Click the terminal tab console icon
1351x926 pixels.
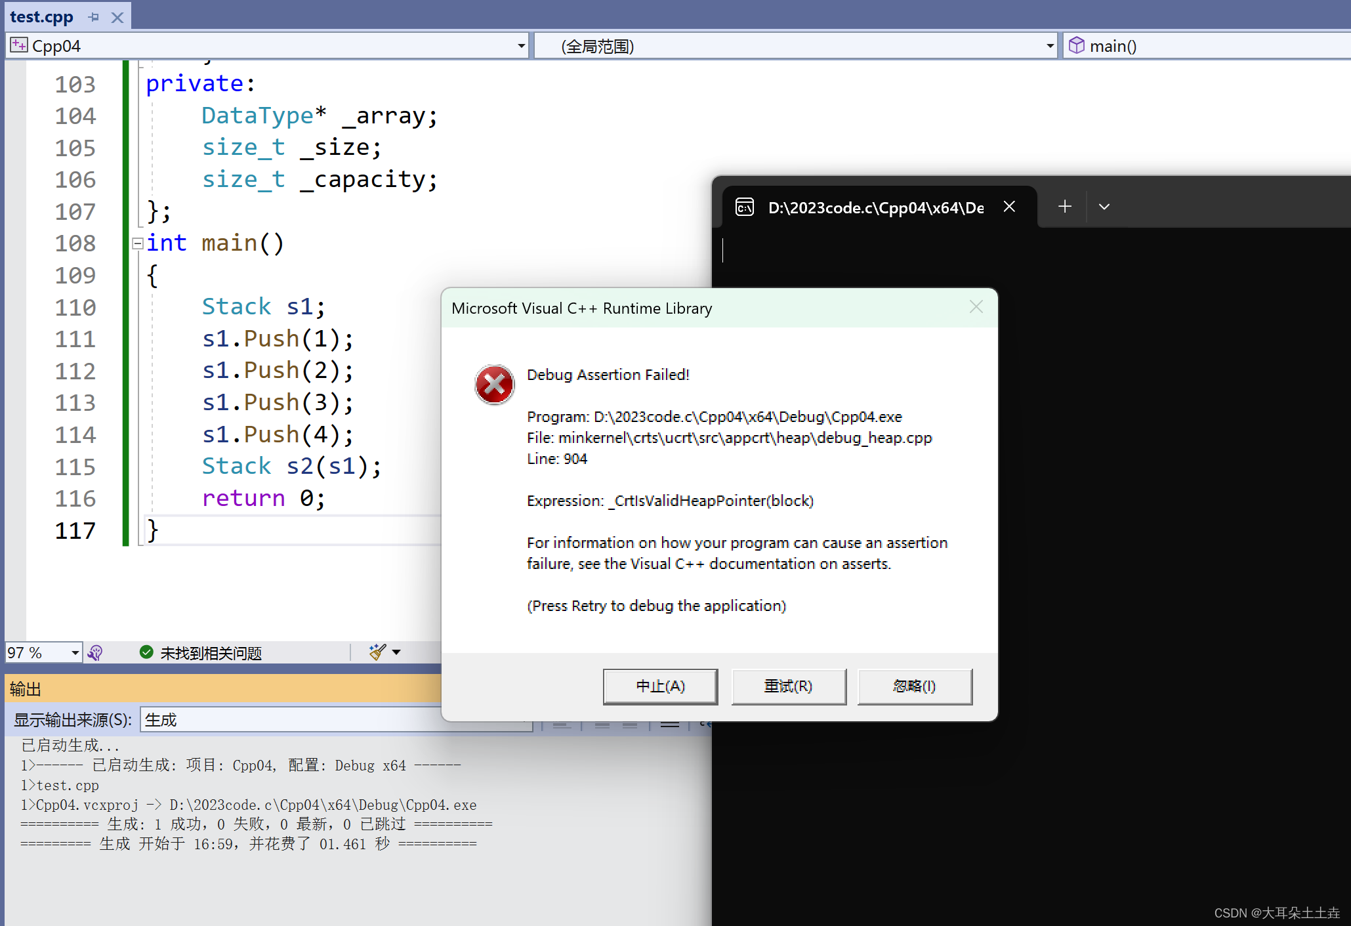point(745,207)
